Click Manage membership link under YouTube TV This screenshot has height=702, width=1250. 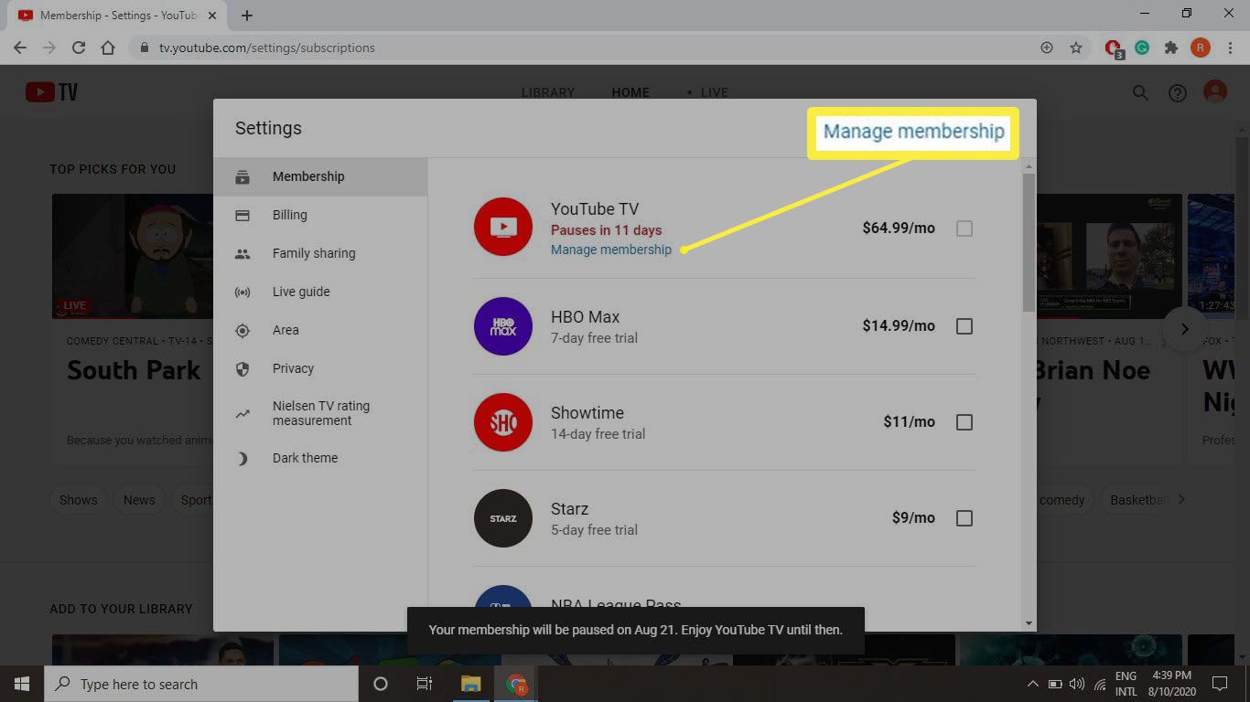pos(611,250)
